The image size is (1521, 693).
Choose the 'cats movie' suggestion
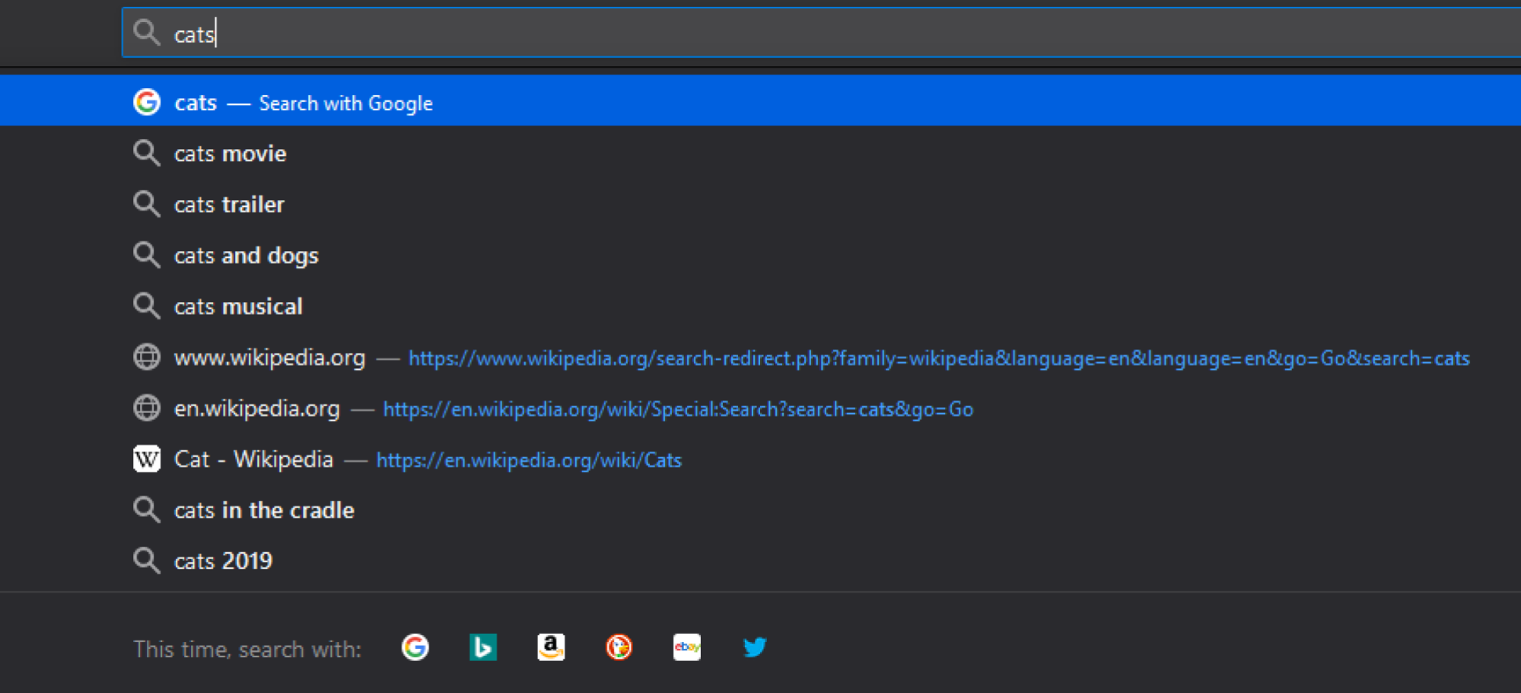click(x=761, y=153)
